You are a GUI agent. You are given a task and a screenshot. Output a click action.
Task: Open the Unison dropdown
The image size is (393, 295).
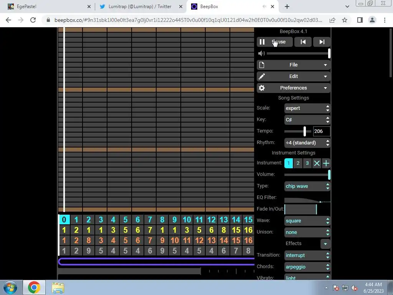click(307, 232)
